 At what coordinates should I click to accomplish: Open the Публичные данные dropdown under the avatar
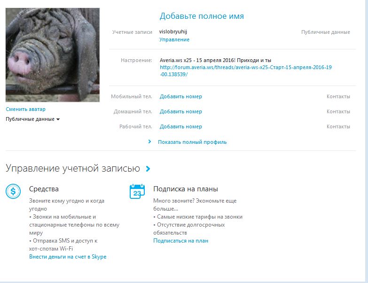(x=32, y=119)
